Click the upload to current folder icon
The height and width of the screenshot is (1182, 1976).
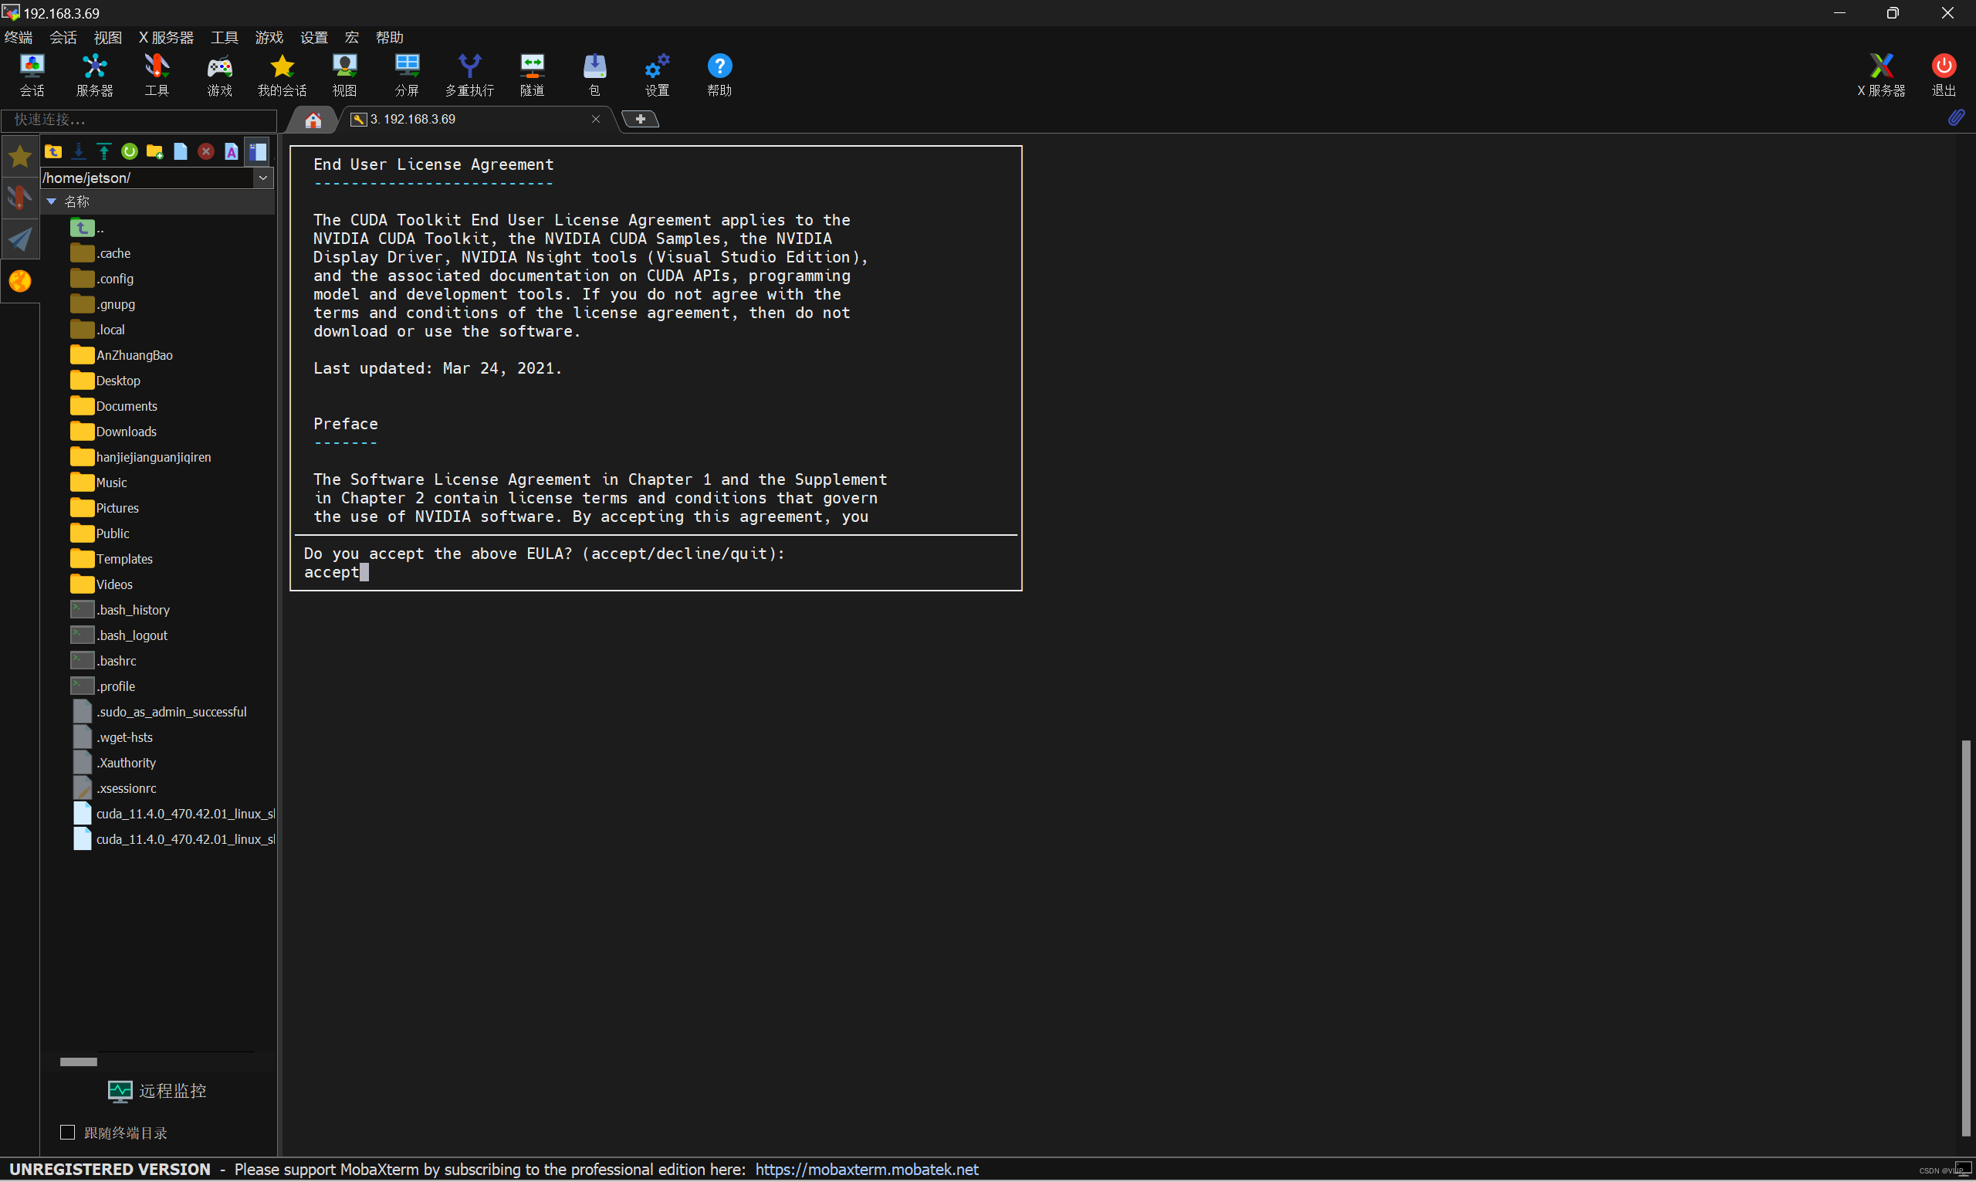pyautogui.click(x=103, y=151)
